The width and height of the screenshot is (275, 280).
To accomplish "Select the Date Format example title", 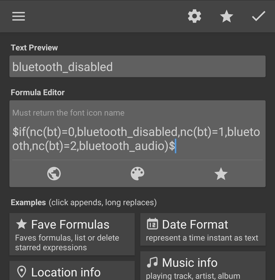I will coord(195,225).
